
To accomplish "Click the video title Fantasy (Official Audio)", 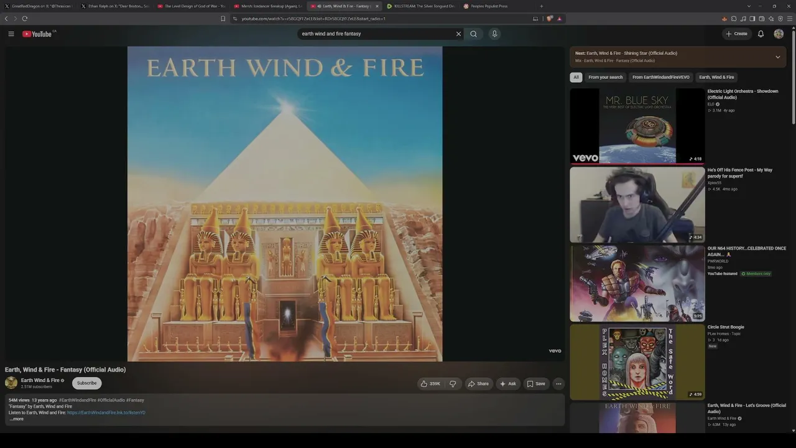I will (x=65, y=370).
